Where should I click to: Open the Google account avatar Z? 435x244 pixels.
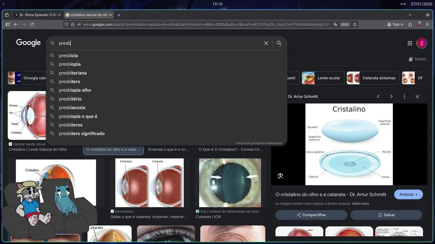tap(422, 43)
